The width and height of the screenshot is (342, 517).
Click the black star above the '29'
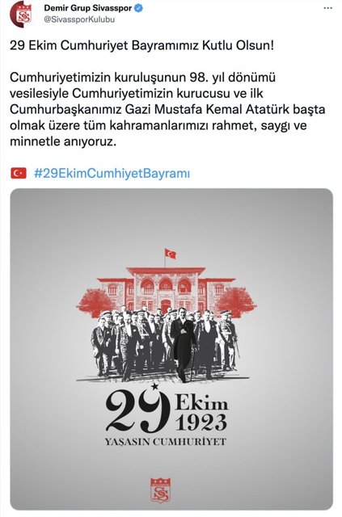point(155,386)
